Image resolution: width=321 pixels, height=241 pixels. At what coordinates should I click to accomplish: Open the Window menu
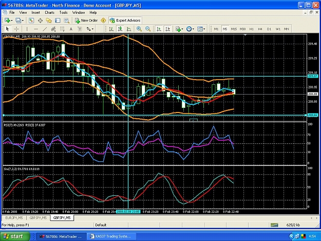[x=79, y=12]
